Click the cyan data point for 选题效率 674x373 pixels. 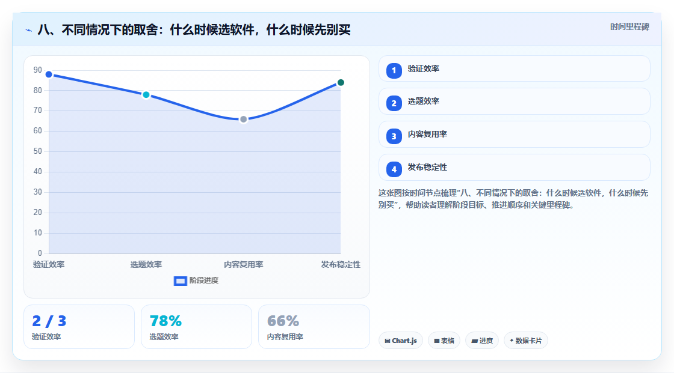pyautogui.click(x=146, y=95)
